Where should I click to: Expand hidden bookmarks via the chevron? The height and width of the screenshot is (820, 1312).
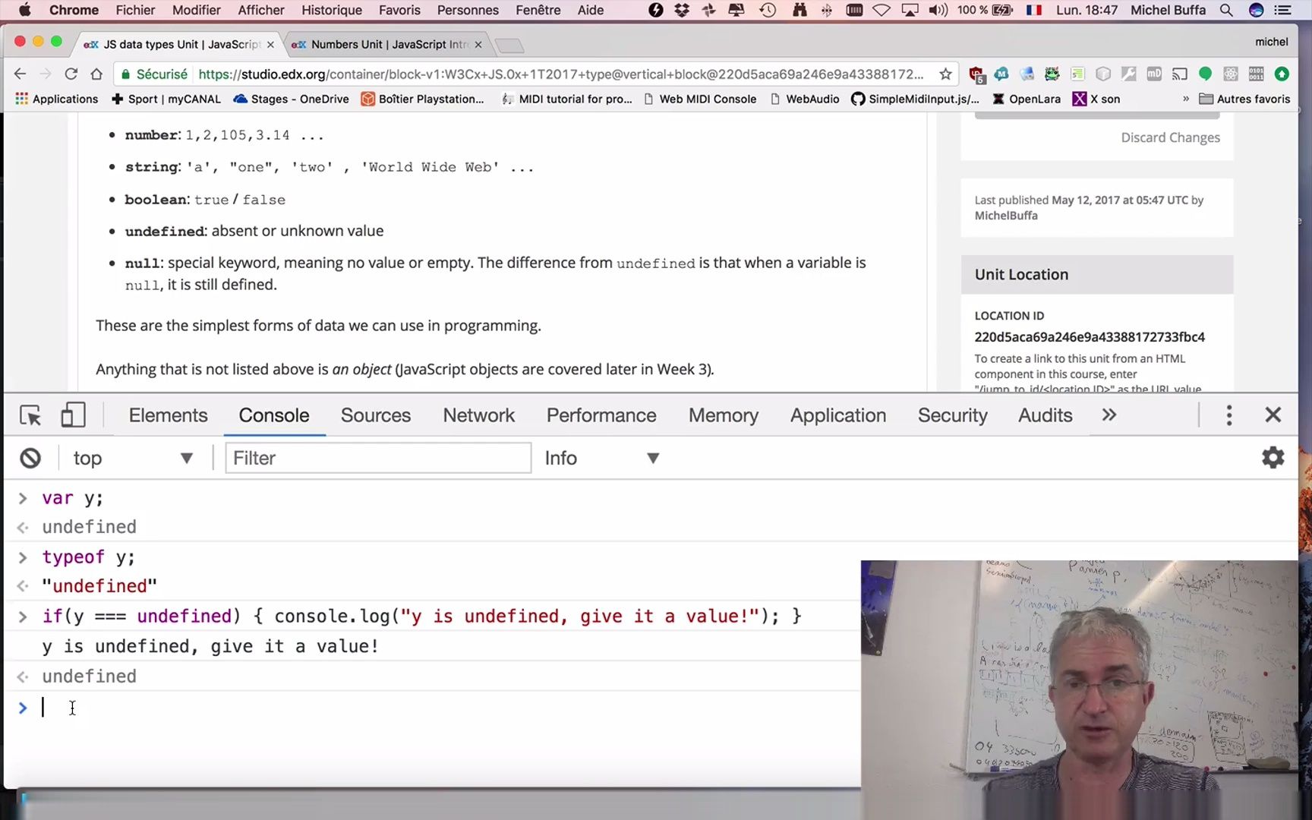[x=1186, y=99]
